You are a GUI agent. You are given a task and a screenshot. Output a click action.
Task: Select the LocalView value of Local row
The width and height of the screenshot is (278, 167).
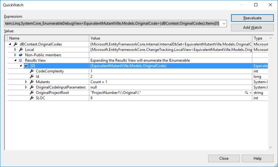pos(171,50)
